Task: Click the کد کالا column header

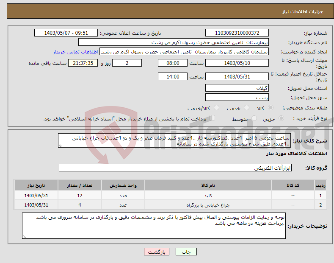Action: point(293,185)
